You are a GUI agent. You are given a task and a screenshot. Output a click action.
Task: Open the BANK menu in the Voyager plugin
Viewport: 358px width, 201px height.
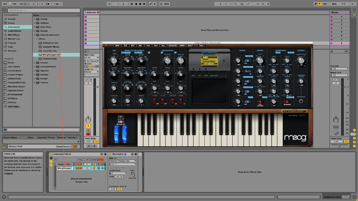(x=117, y=46)
